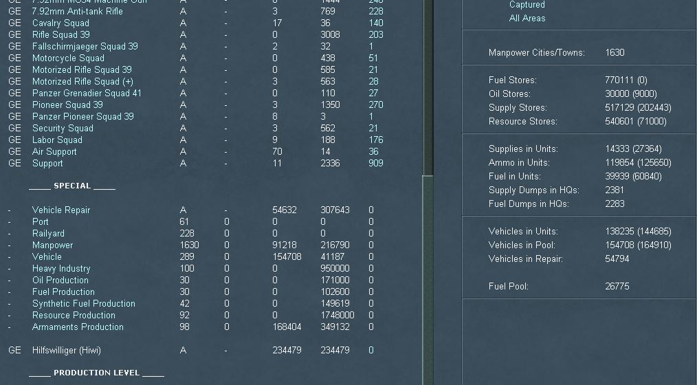Click Vehicles in Repair value 54794
Image resolution: width=697 pixels, height=385 pixels.
click(617, 258)
